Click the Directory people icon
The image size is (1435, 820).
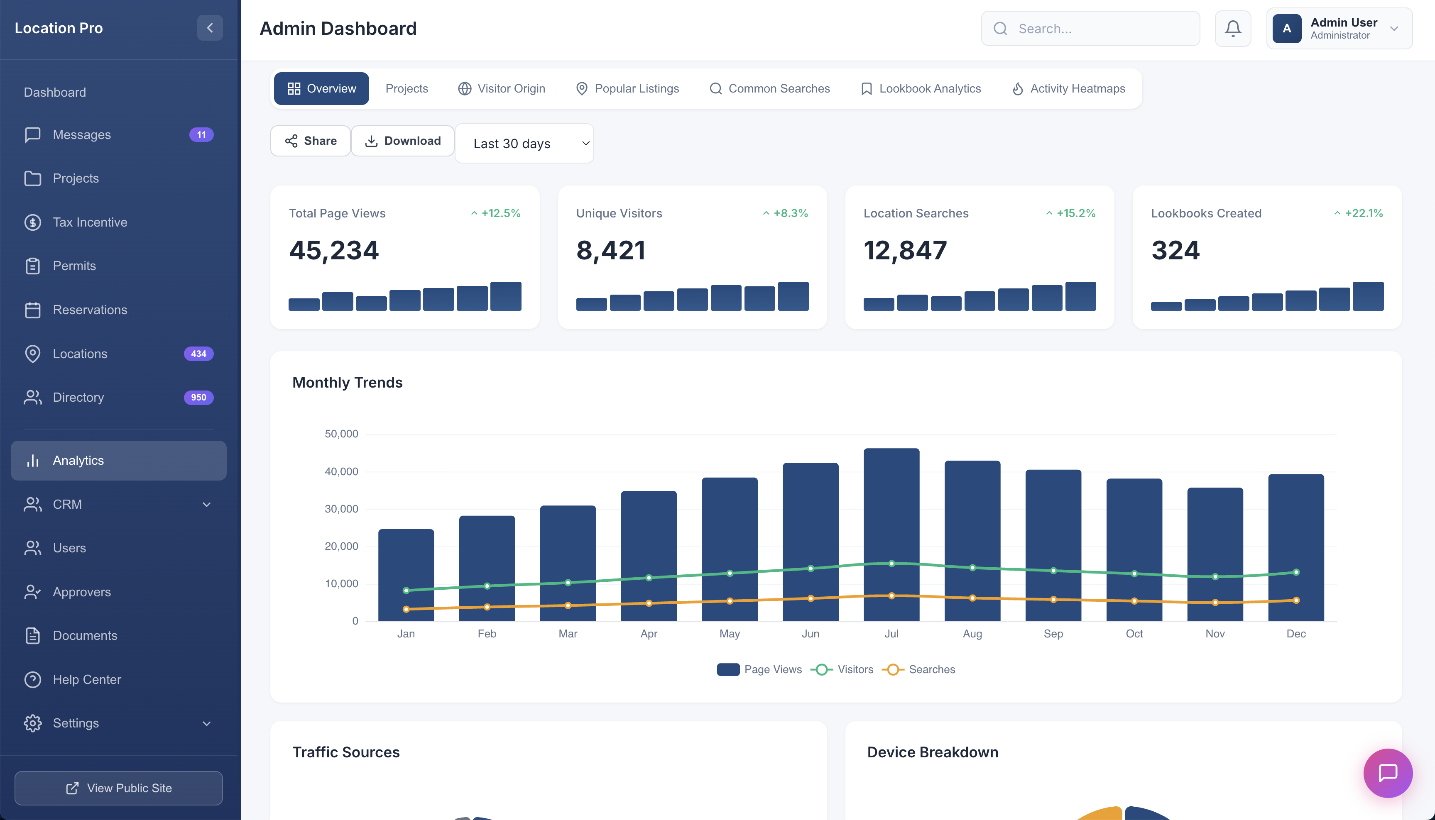click(x=33, y=397)
